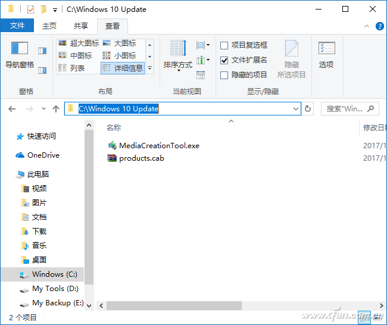Uncheck 文件扩展名 file name extensions

224,60
